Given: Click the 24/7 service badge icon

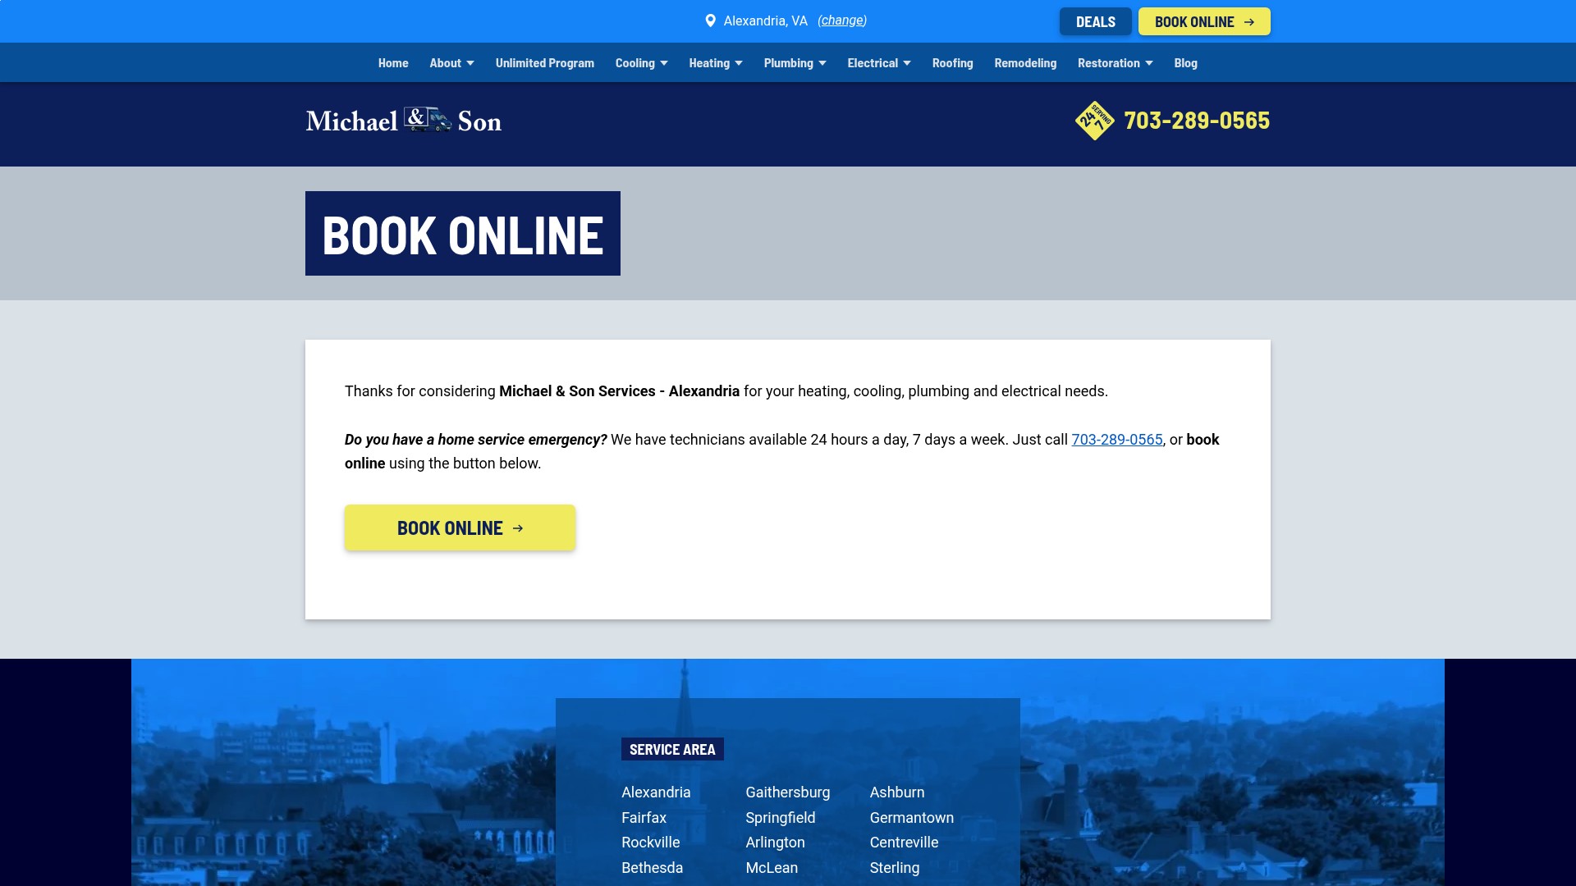Looking at the screenshot, I should pos(1095,121).
